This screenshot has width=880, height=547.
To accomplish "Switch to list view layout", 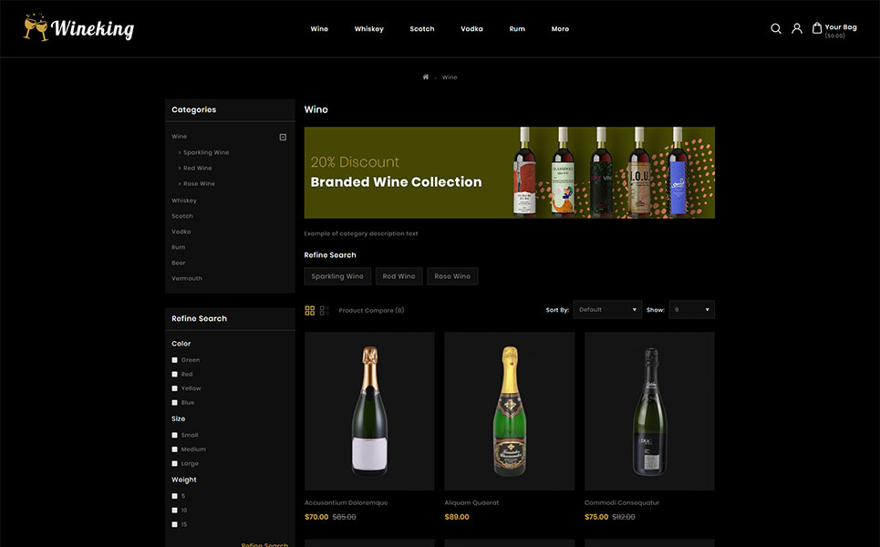I will click(325, 310).
